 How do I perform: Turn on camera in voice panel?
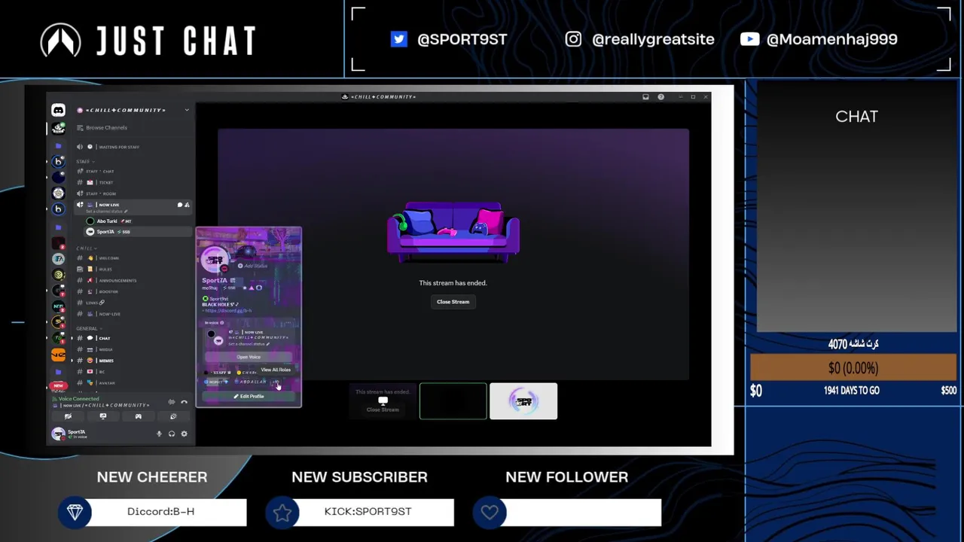[68, 416]
